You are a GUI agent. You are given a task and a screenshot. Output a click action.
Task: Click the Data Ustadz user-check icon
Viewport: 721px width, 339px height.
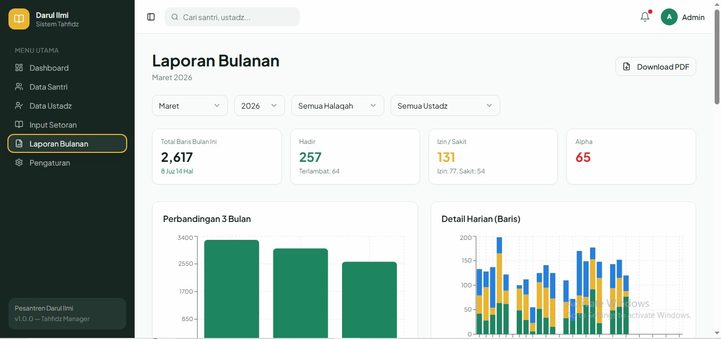19,105
